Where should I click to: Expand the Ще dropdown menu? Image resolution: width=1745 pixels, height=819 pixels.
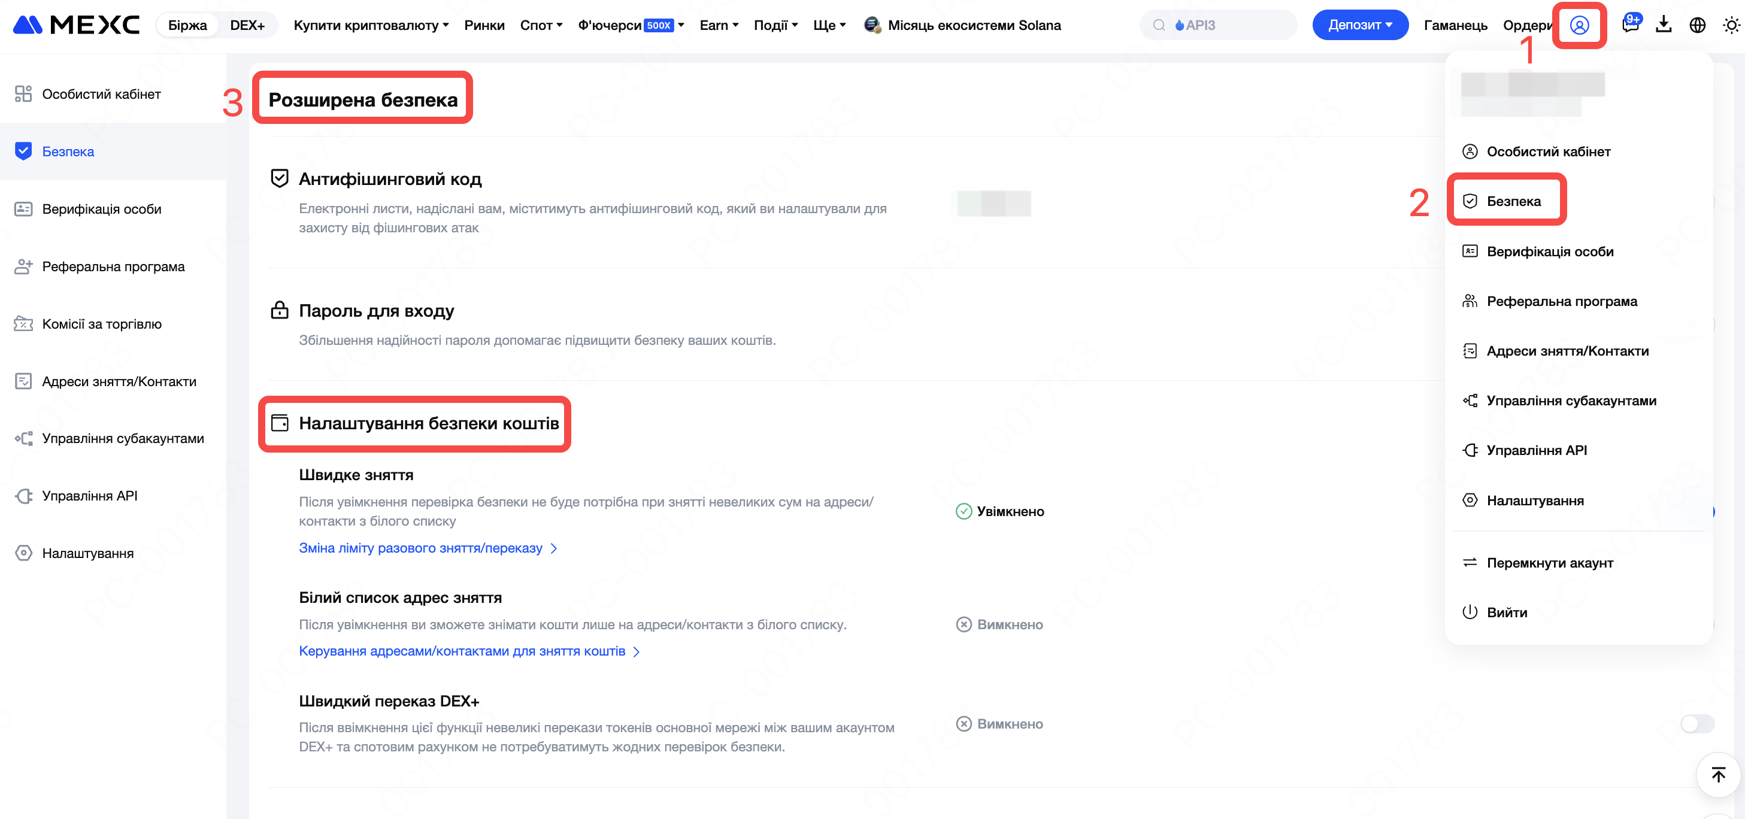829,25
